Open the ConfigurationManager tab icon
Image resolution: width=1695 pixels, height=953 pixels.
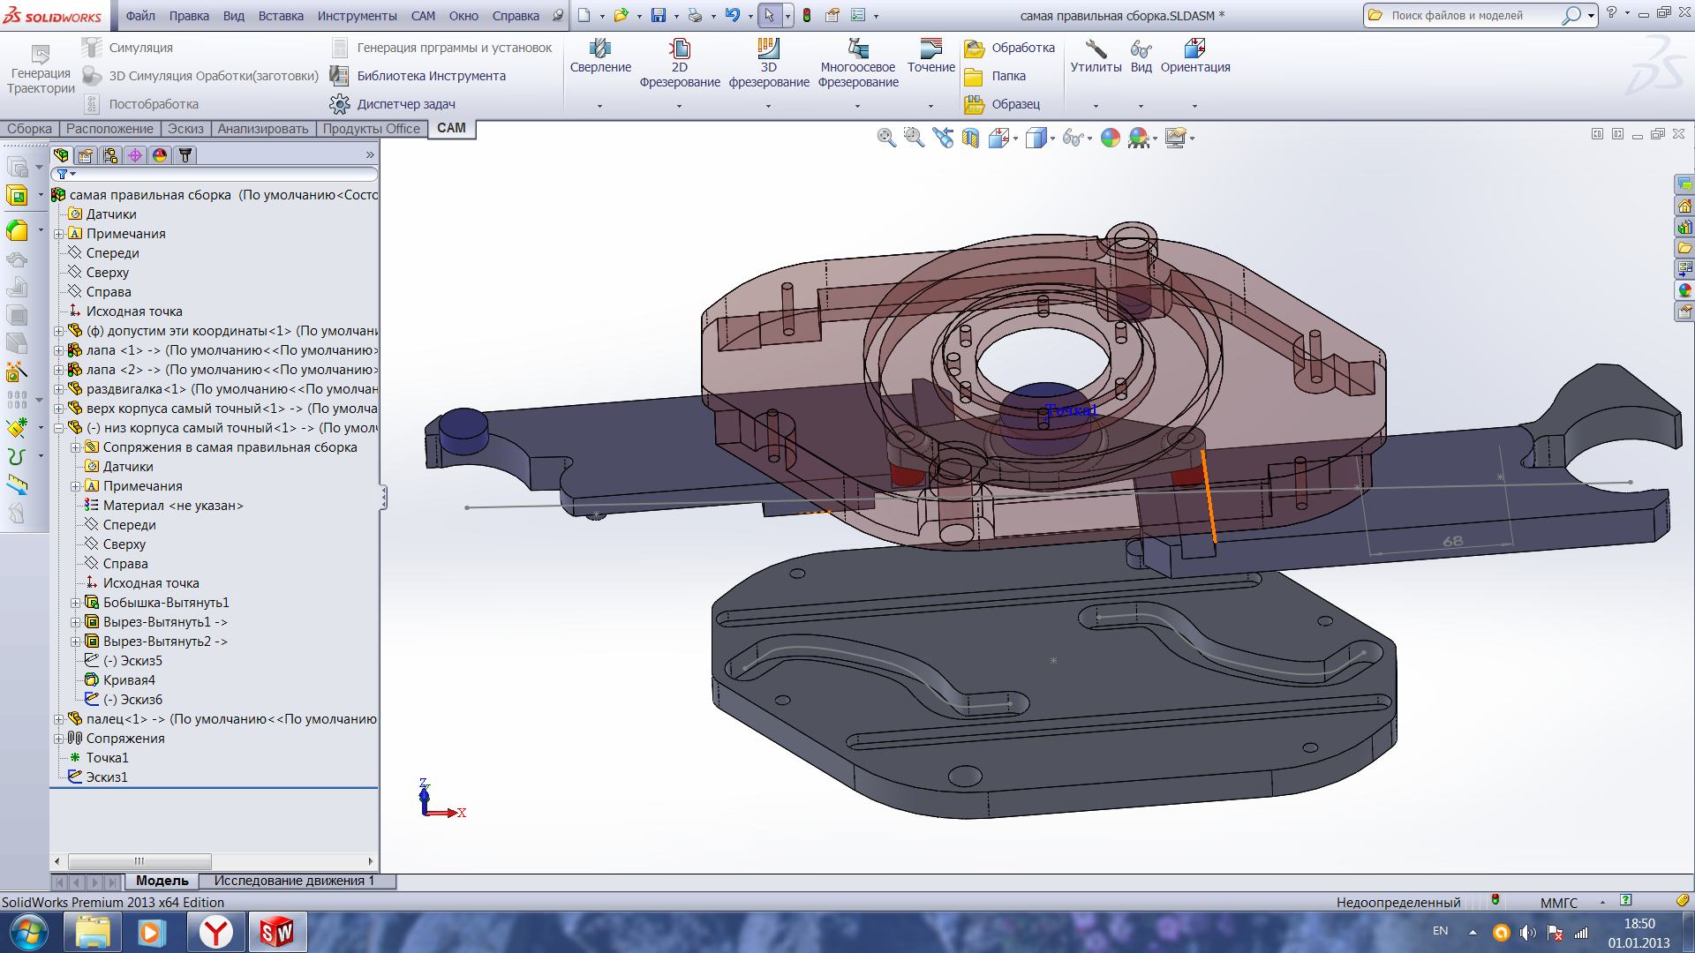[x=110, y=155]
